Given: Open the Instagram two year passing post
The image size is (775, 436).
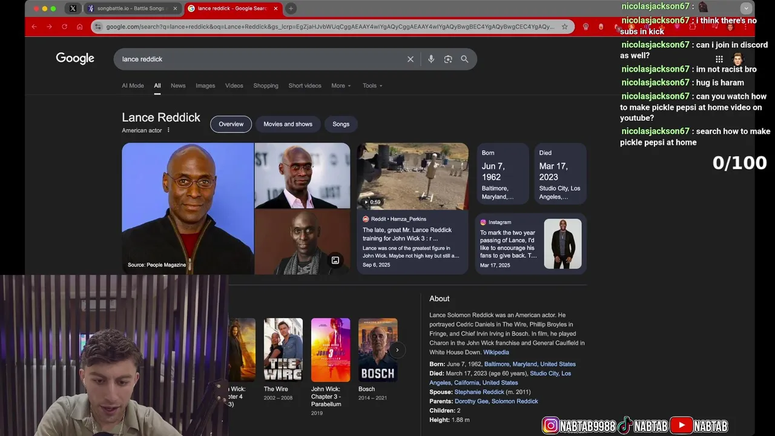Looking at the screenshot, I should tap(531, 243).
